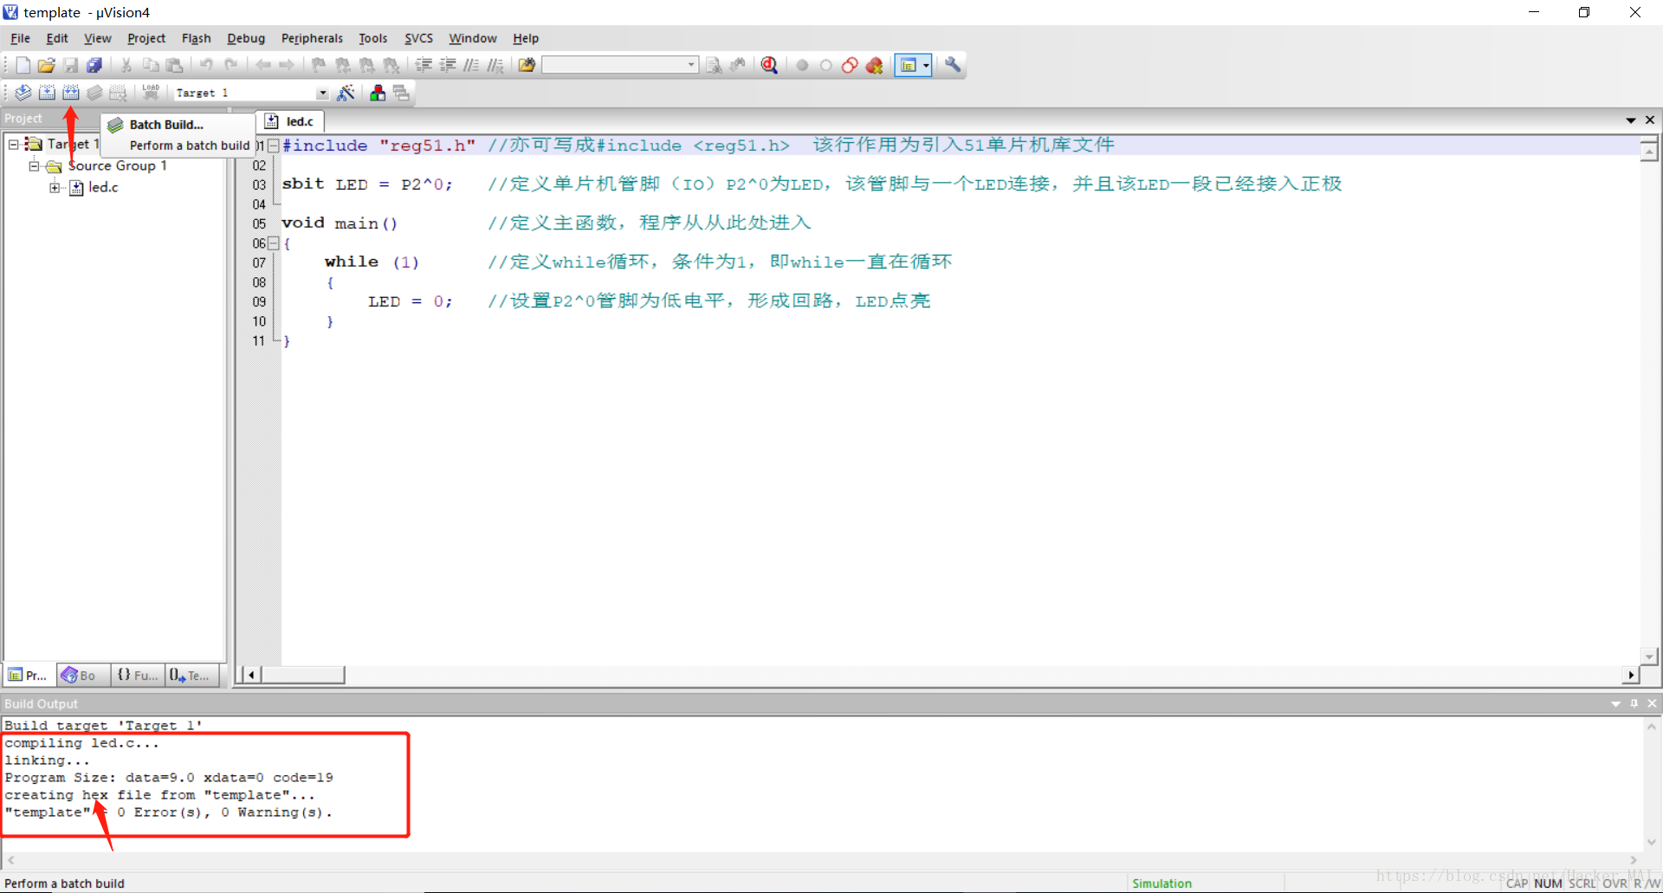Image resolution: width=1663 pixels, height=893 pixels.
Task: Start a debug session with the magnifier d icon
Action: 769,65
